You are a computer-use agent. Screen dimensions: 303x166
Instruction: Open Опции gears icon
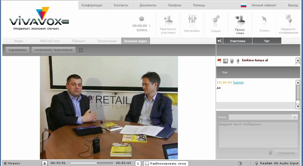coord(216,24)
